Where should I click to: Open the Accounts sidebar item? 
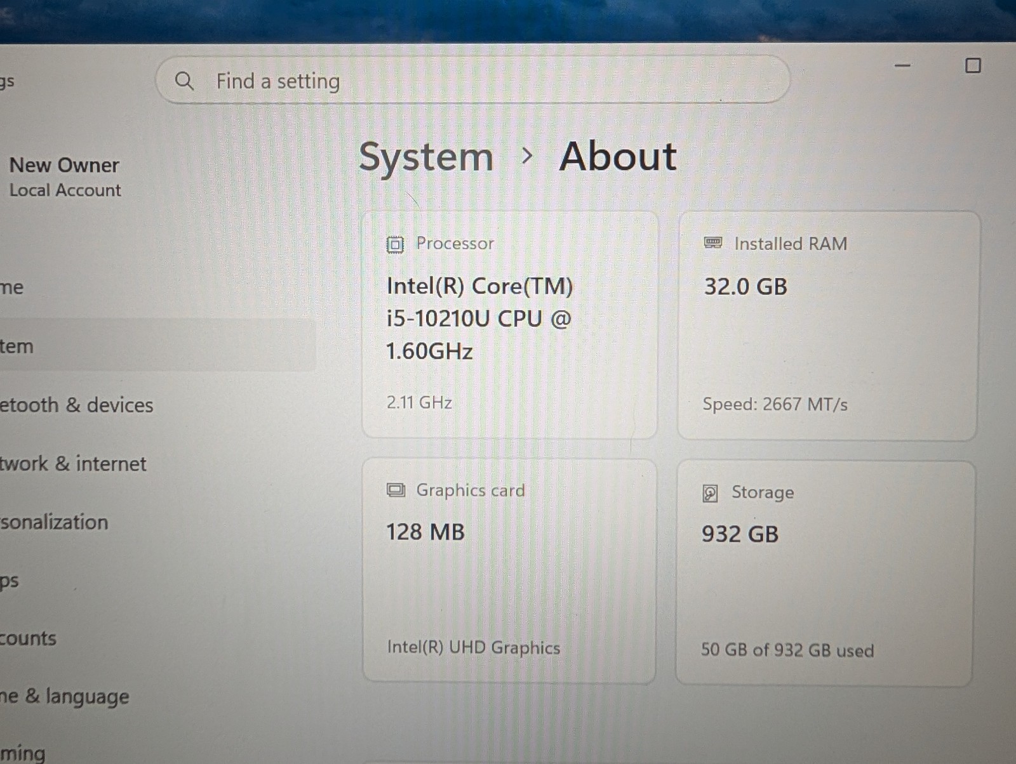point(28,638)
